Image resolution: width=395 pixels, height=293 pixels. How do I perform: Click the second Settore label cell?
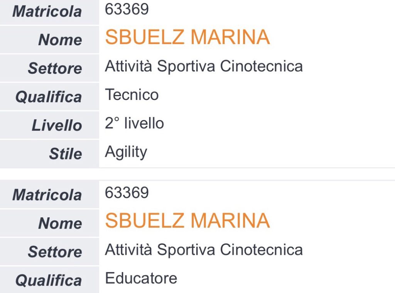pos(49,252)
